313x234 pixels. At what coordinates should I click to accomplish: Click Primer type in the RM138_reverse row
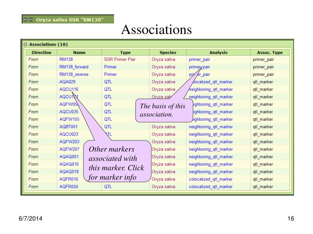click(x=110, y=74)
